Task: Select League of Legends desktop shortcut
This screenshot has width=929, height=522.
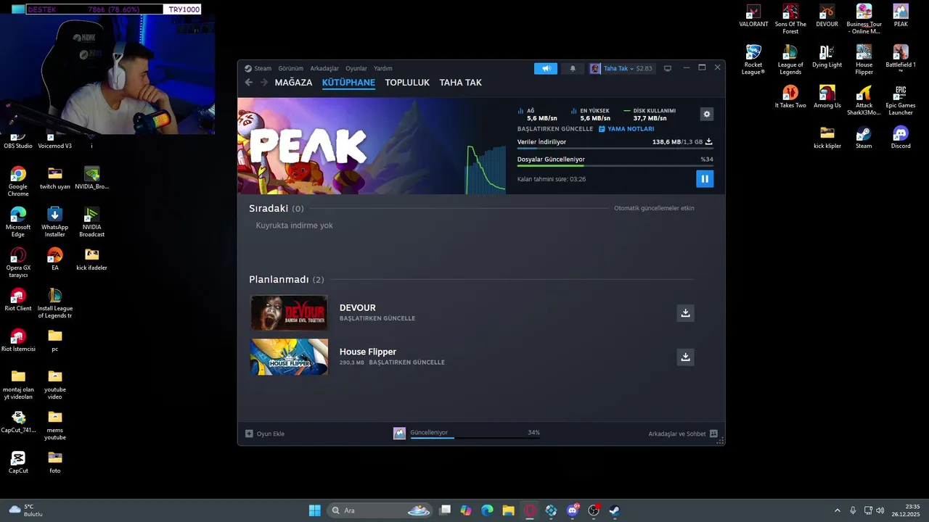Action: (x=790, y=59)
